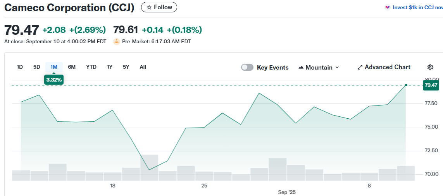Click the 72.50 price axis label
Viewport: 443px width, 196px height.
click(431, 151)
